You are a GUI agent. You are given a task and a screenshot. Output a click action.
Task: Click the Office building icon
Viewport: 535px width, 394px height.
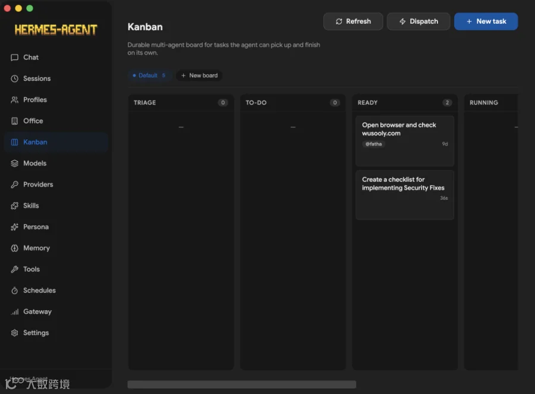point(14,121)
